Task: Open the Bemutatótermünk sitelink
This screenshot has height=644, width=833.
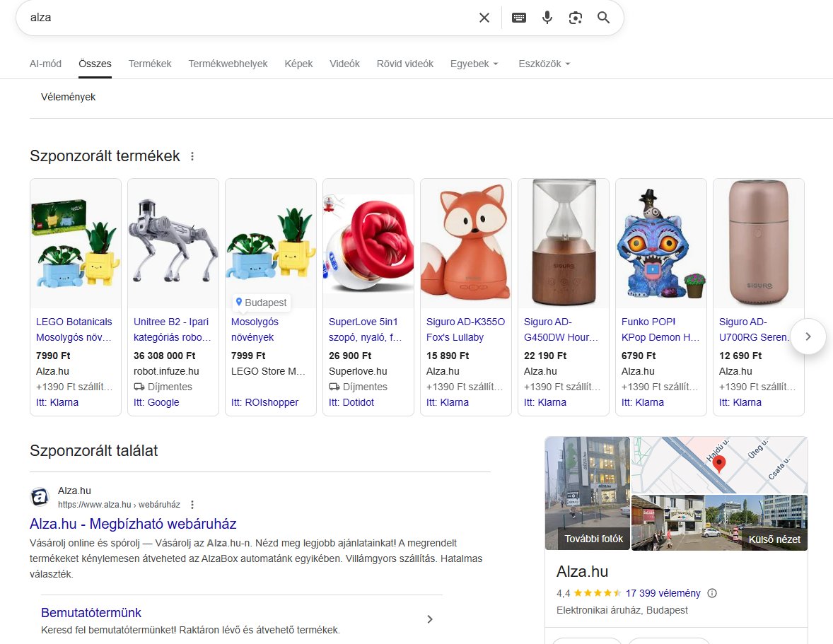Action: pos(91,613)
